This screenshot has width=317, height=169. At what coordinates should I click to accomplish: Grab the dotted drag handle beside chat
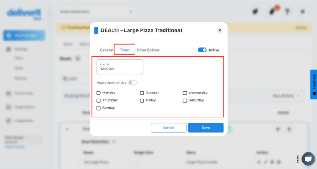click(x=298, y=159)
